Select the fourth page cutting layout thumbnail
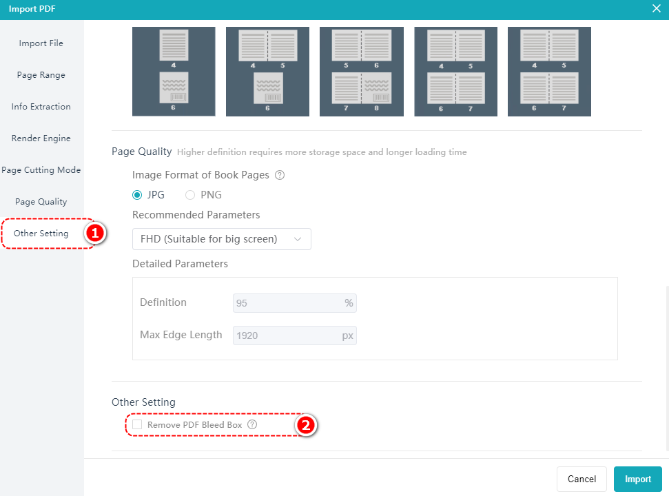The image size is (669, 496). point(455,72)
